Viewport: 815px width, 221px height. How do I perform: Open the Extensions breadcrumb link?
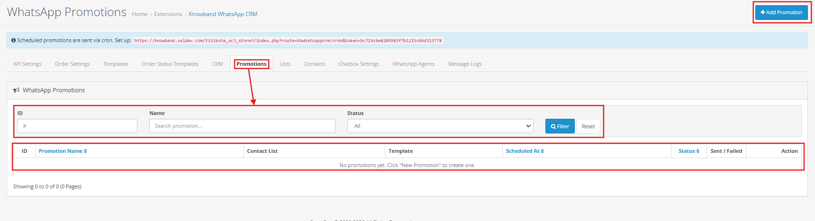(168, 14)
